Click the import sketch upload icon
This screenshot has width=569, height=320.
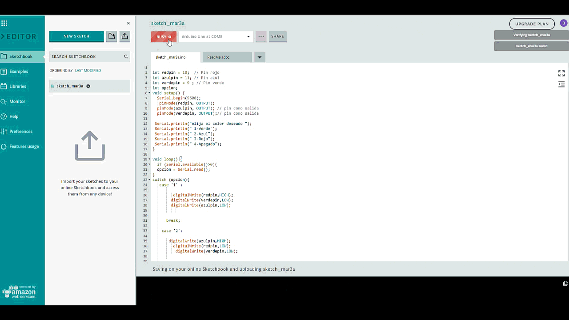(x=124, y=36)
